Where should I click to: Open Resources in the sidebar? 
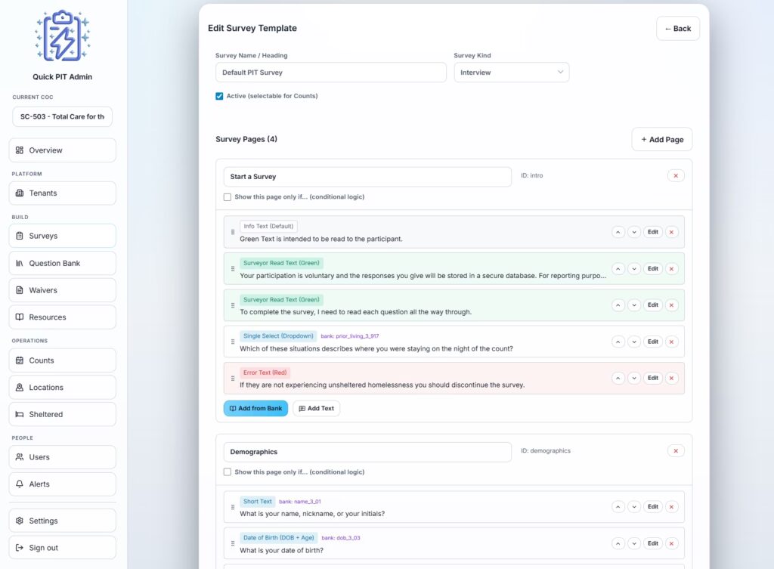[x=62, y=317]
